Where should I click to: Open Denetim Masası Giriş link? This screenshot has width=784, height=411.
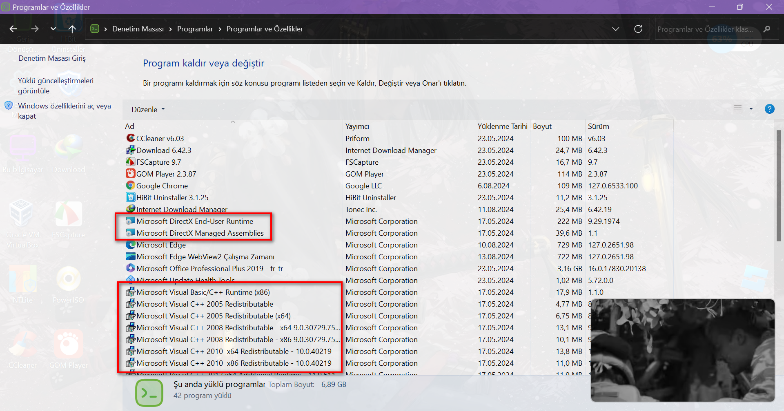click(52, 58)
